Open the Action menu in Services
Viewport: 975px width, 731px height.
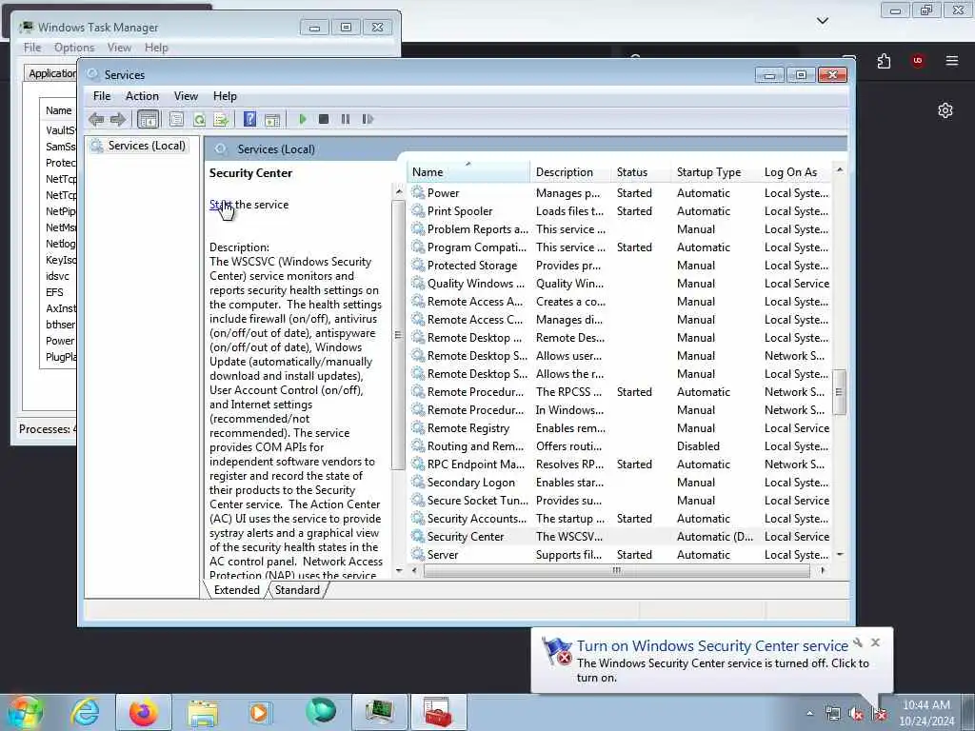pos(142,96)
